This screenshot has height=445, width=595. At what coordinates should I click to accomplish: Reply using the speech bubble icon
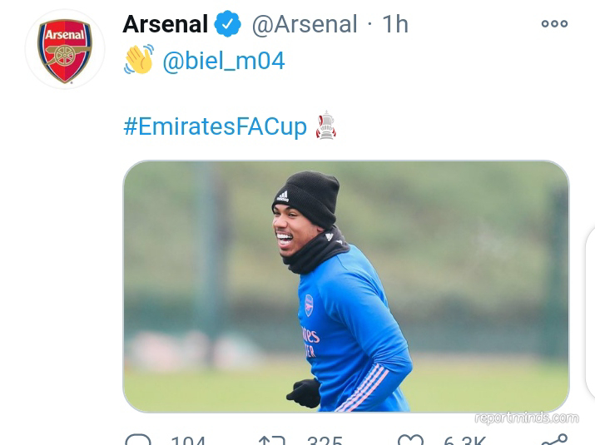[x=138, y=440]
